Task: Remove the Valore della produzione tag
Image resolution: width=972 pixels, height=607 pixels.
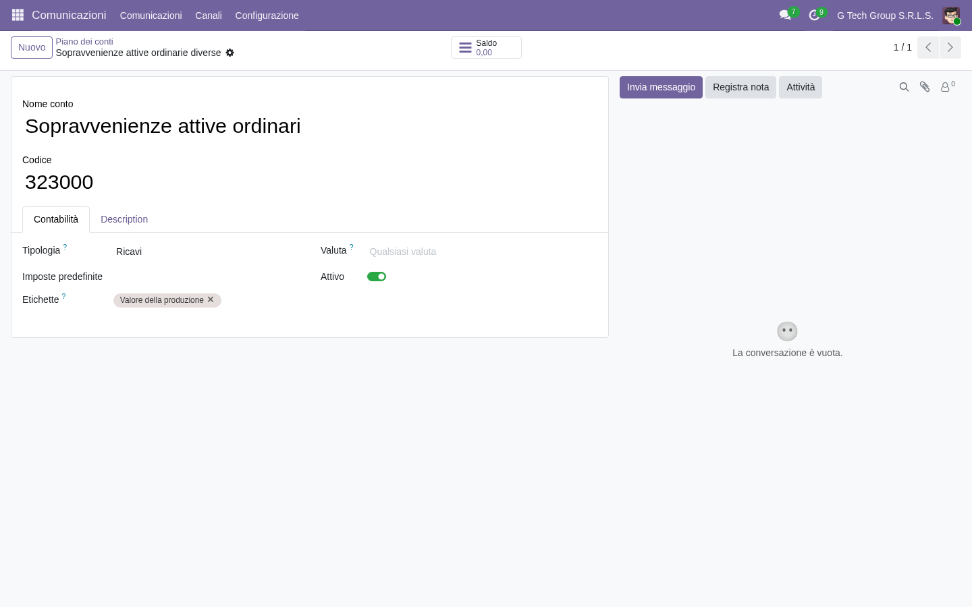Action: [x=211, y=299]
